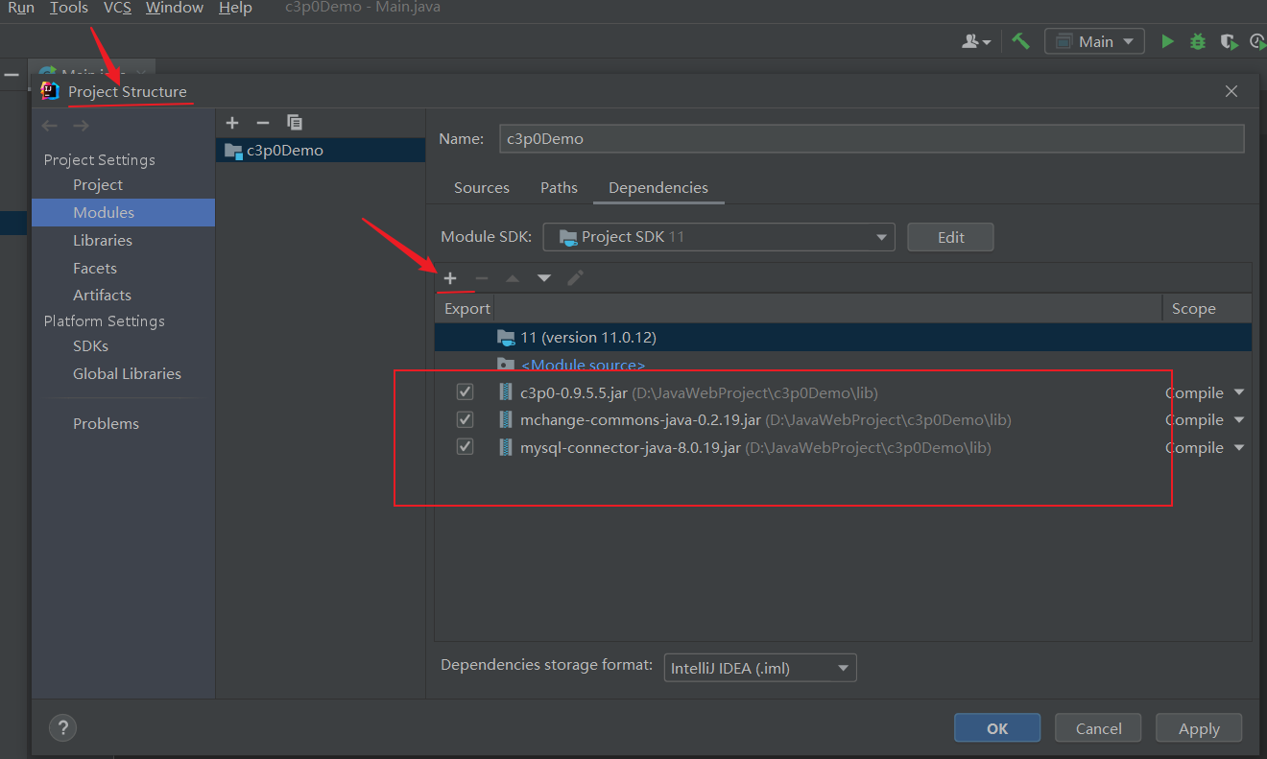The image size is (1267, 759).
Task: Select Project in Project Settings
Action: coord(98,184)
